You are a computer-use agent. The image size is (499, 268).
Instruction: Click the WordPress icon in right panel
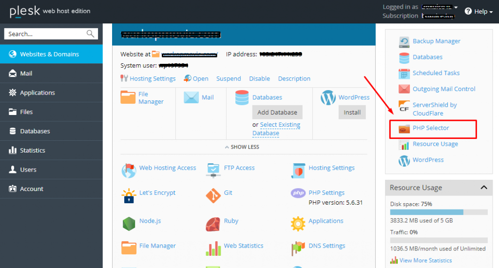coord(404,160)
